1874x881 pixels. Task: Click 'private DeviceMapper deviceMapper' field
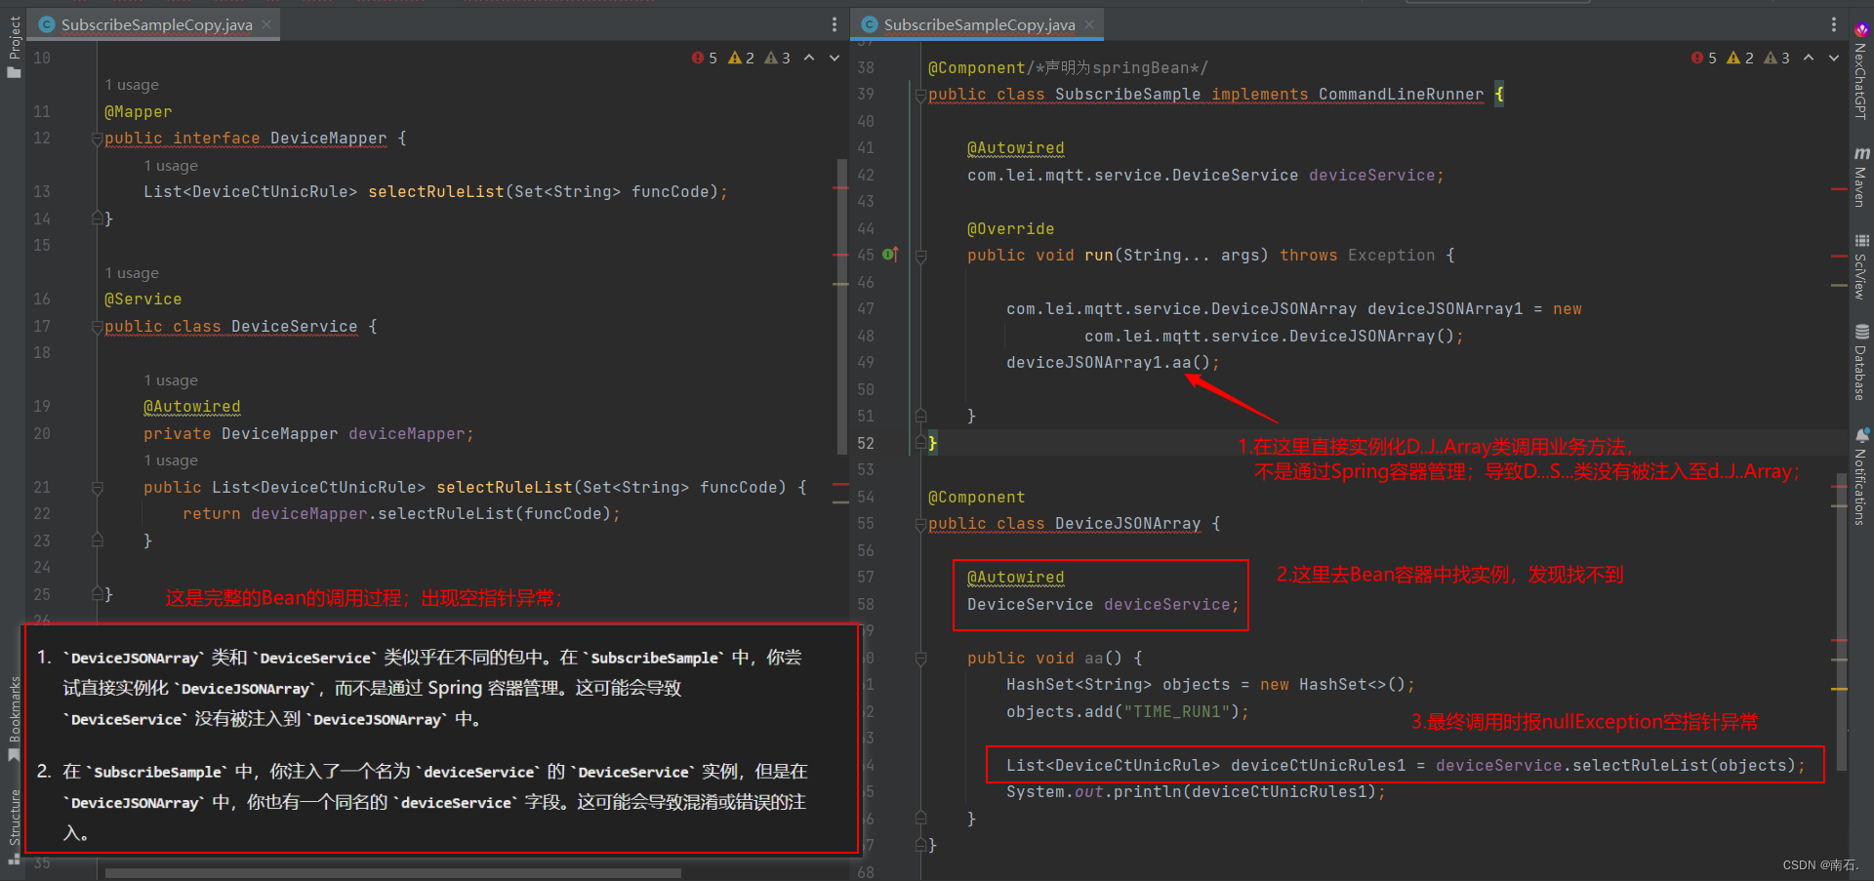click(x=308, y=434)
